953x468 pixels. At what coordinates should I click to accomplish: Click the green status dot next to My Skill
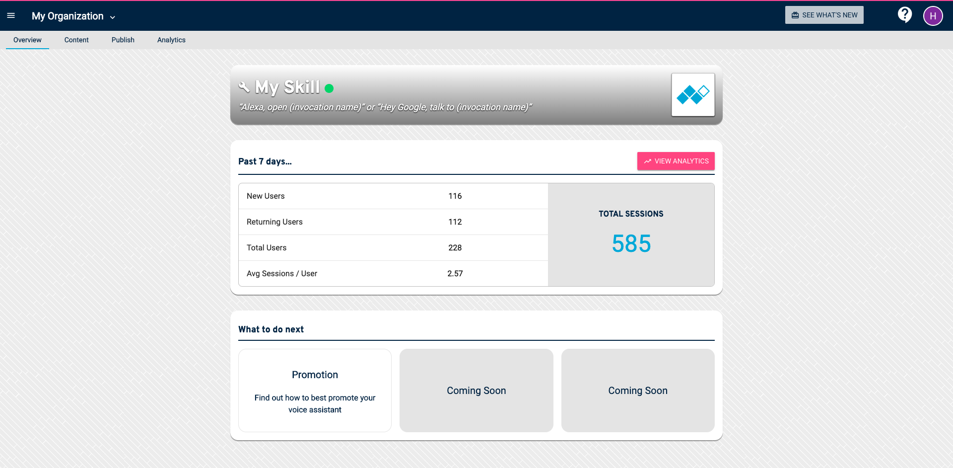(329, 88)
